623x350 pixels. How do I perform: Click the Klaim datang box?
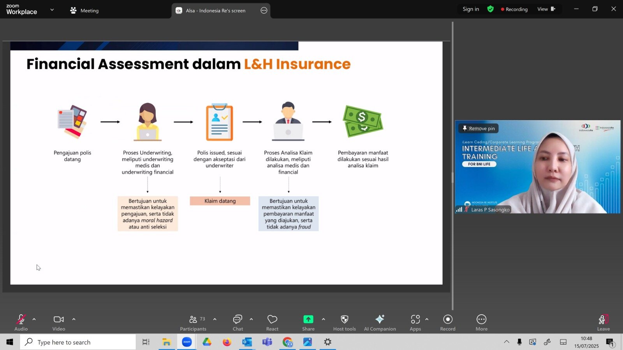pos(220,201)
